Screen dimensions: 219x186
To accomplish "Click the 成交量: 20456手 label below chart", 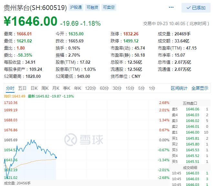I will point(17,183).
